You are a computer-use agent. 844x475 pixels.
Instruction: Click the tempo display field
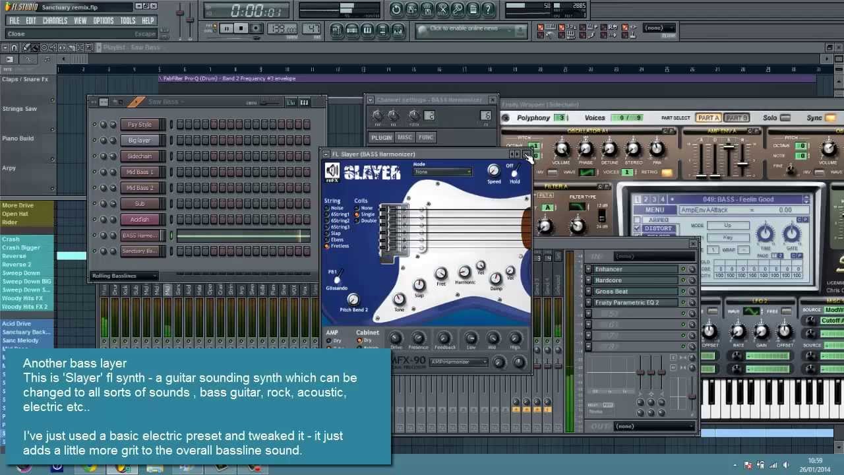pyautogui.click(x=282, y=28)
